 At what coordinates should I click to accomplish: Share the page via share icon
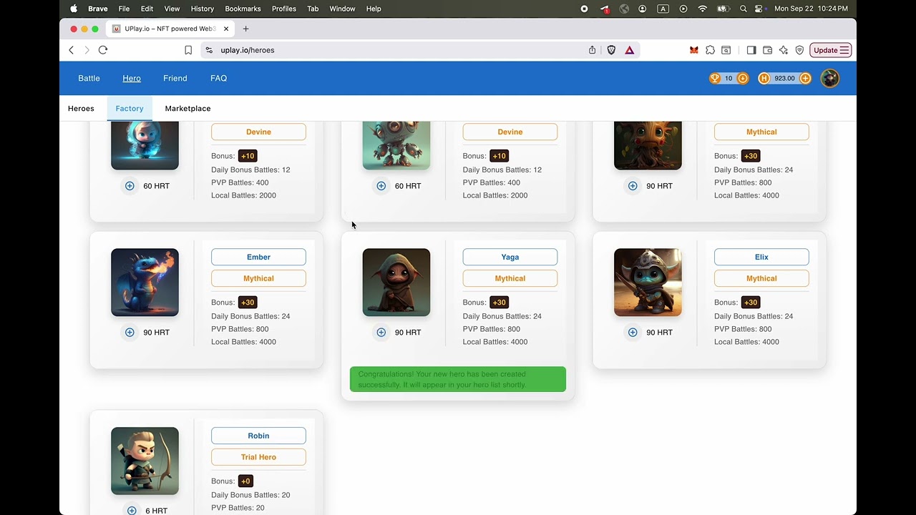[x=592, y=50]
